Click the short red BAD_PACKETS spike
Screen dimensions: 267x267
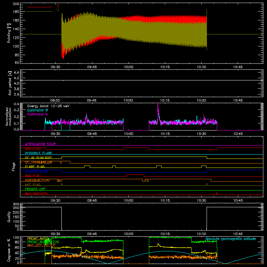(217, 194)
